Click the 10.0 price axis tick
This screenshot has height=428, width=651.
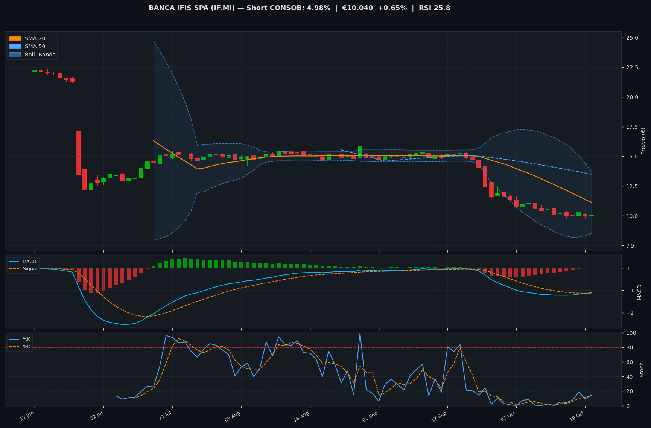click(x=632, y=216)
